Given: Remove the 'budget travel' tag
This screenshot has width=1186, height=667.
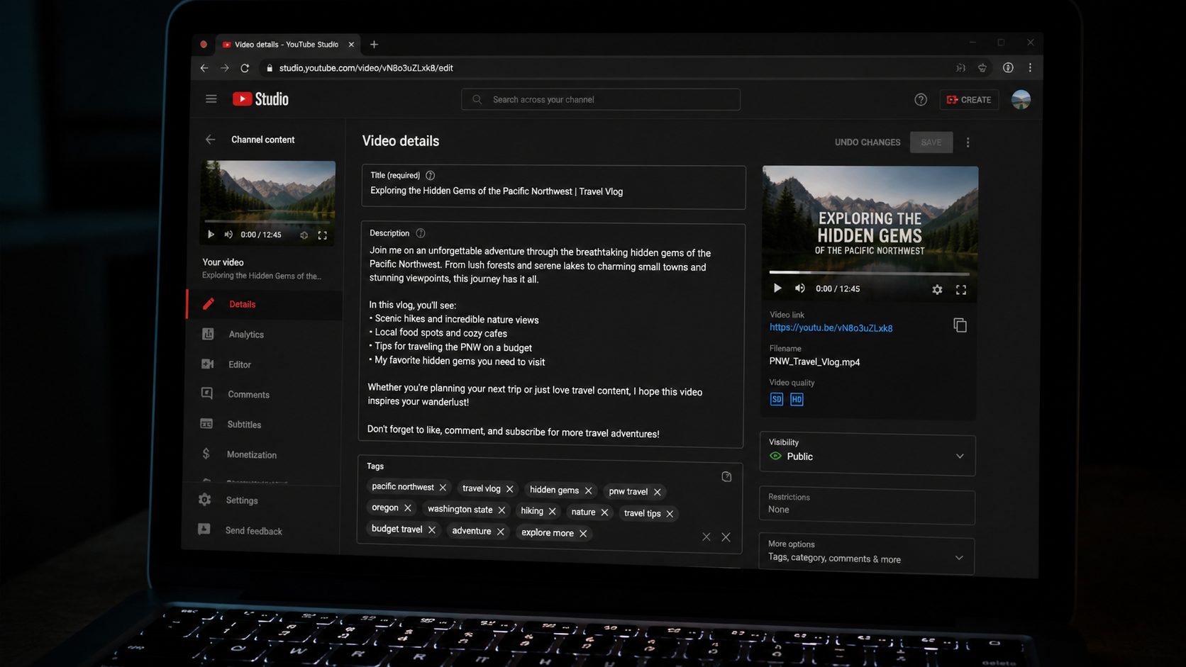Looking at the screenshot, I should (431, 530).
